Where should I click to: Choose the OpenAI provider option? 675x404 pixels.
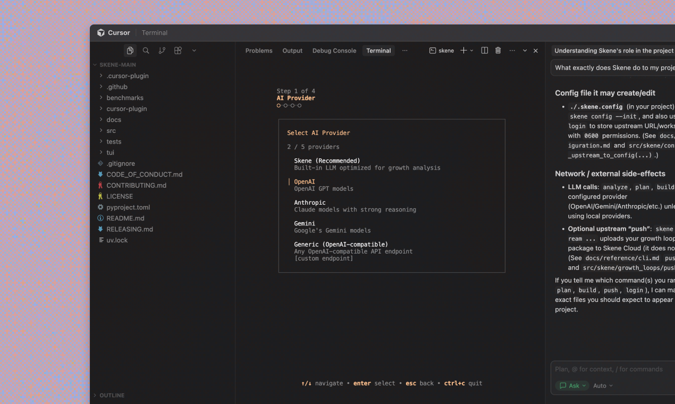click(x=324, y=185)
